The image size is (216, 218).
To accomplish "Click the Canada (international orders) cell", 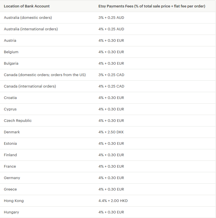I will point(30,86).
